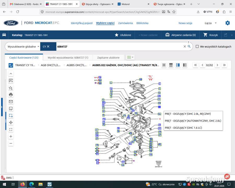Viewport: 235px width, 188px height.
Task: Go to next illustration page
Action: (x=217, y=65)
